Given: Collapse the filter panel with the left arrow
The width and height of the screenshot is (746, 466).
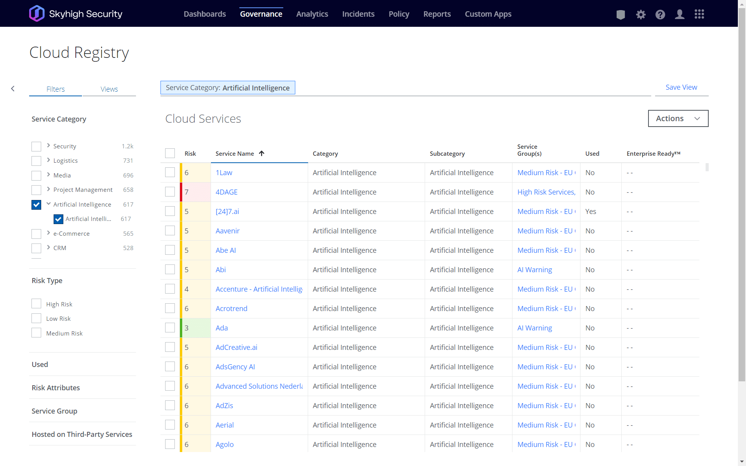Looking at the screenshot, I should coord(13,89).
